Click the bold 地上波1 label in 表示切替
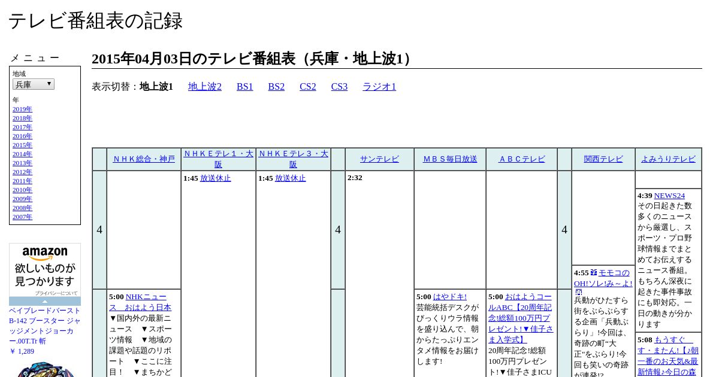719x377 pixels. pos(156,87)
